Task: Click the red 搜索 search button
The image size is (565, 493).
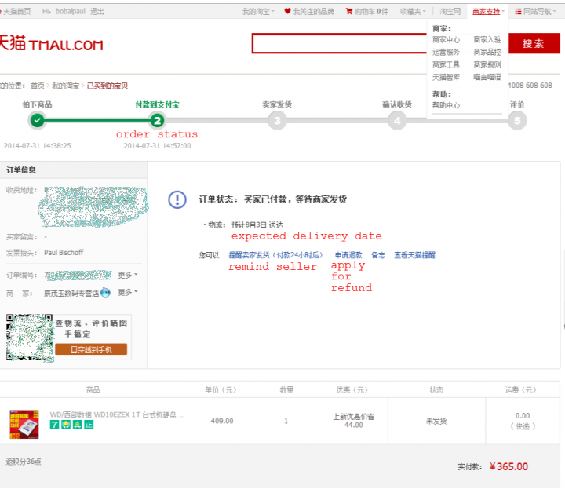Action: (x=533, y=44)
